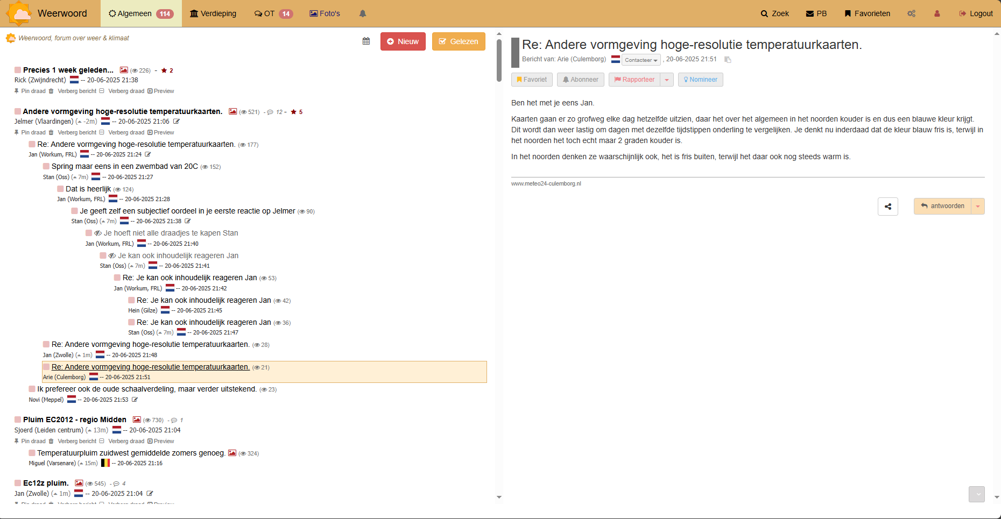Click image icon on 'Pluim EC2012 - regio Midden'
Screen dimensions: 1001x519
tap(137, 420)
